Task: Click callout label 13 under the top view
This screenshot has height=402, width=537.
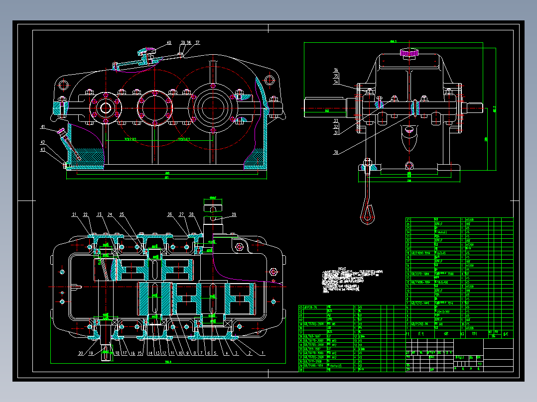Action: 157,353
